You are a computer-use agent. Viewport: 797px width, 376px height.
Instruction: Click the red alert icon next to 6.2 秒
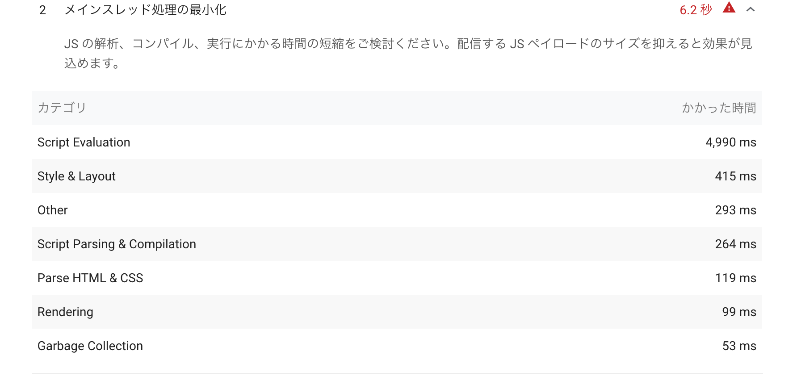[x=728, y=8]
